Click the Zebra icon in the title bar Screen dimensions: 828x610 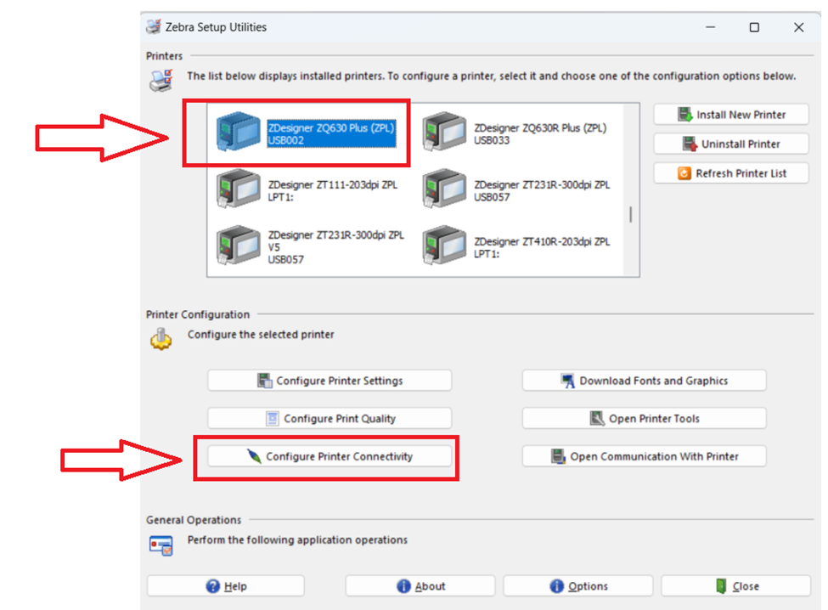click(153, 26)
